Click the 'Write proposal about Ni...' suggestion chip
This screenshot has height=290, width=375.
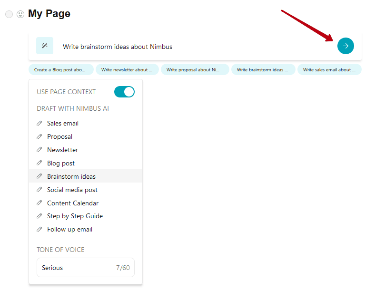click(x=195, y=69)
